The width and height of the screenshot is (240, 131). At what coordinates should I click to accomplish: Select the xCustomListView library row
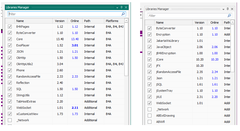[x=27, y=114]
